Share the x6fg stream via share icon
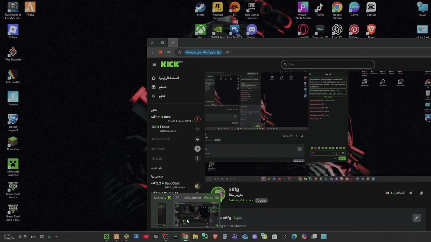The image size is (431, 242). 410,193
